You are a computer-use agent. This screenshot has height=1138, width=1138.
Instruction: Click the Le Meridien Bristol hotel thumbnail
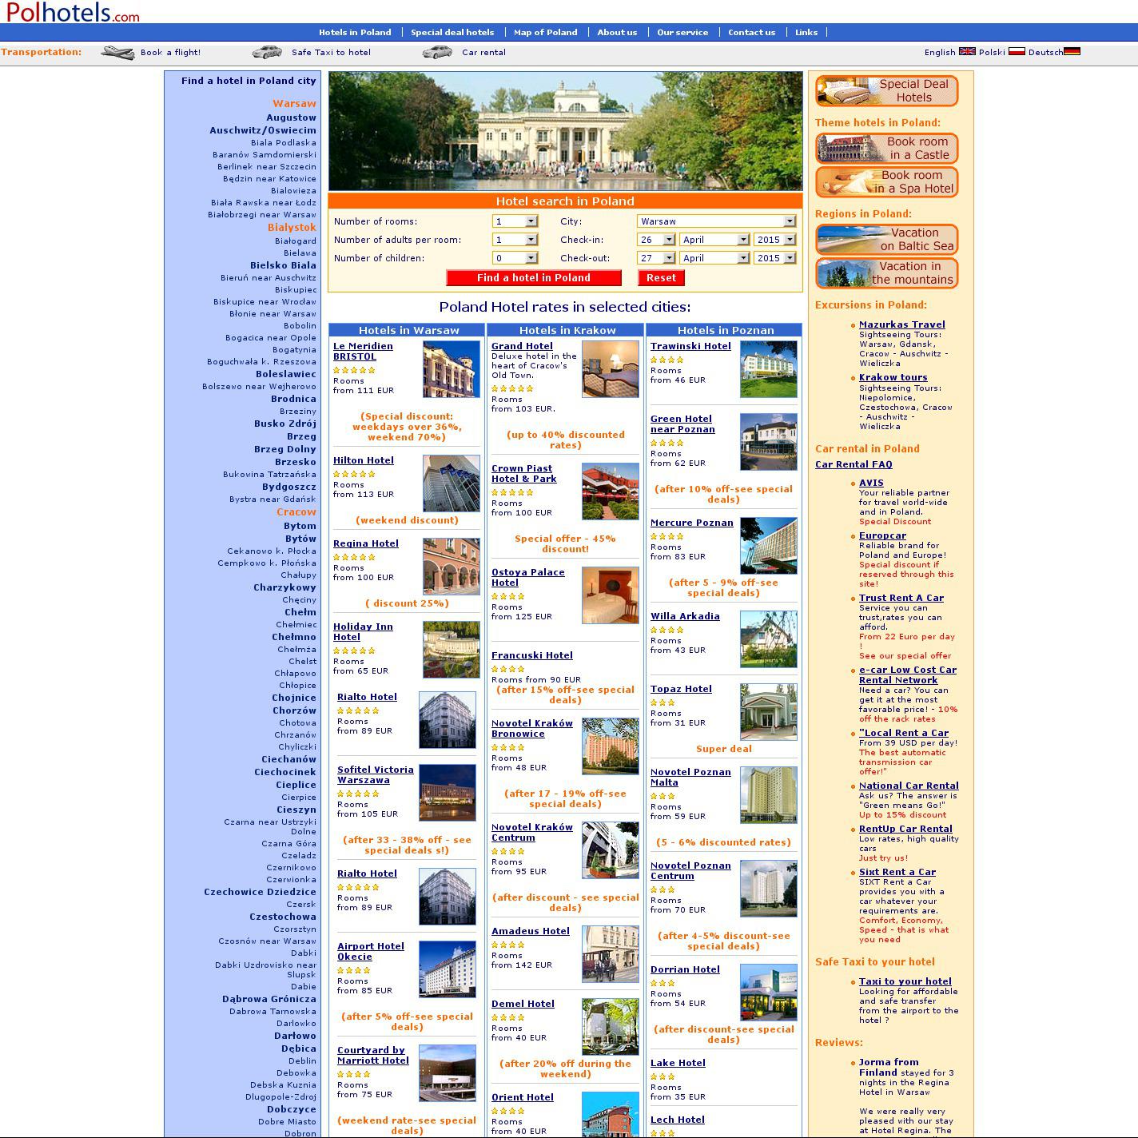click(x=451, y=369)
